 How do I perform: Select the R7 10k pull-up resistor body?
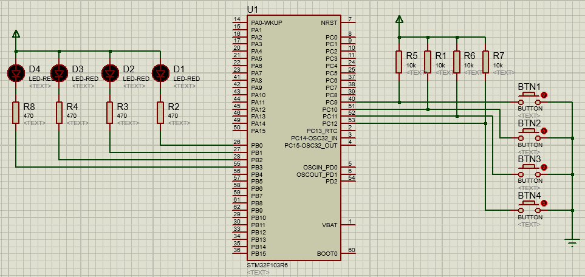coord(485,61)
